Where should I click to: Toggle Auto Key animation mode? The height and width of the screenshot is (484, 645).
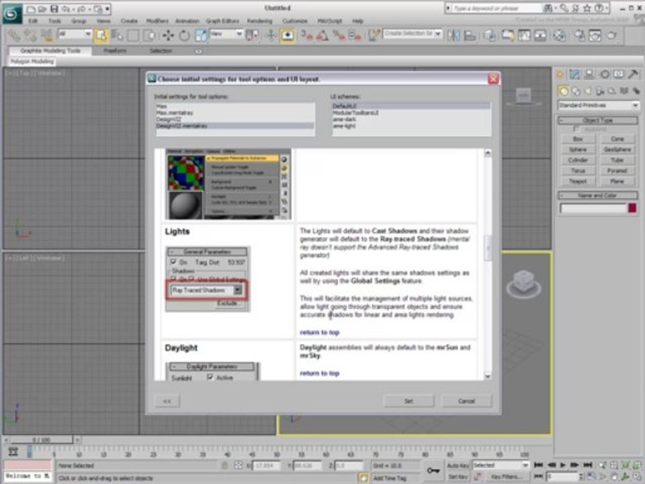pos(458,465)
